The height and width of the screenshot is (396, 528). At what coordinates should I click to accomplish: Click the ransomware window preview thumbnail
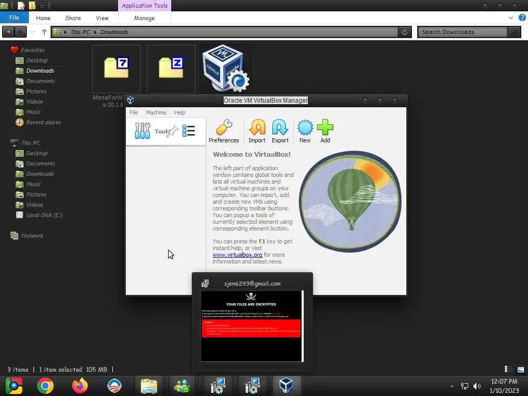(x=252, y=326)
